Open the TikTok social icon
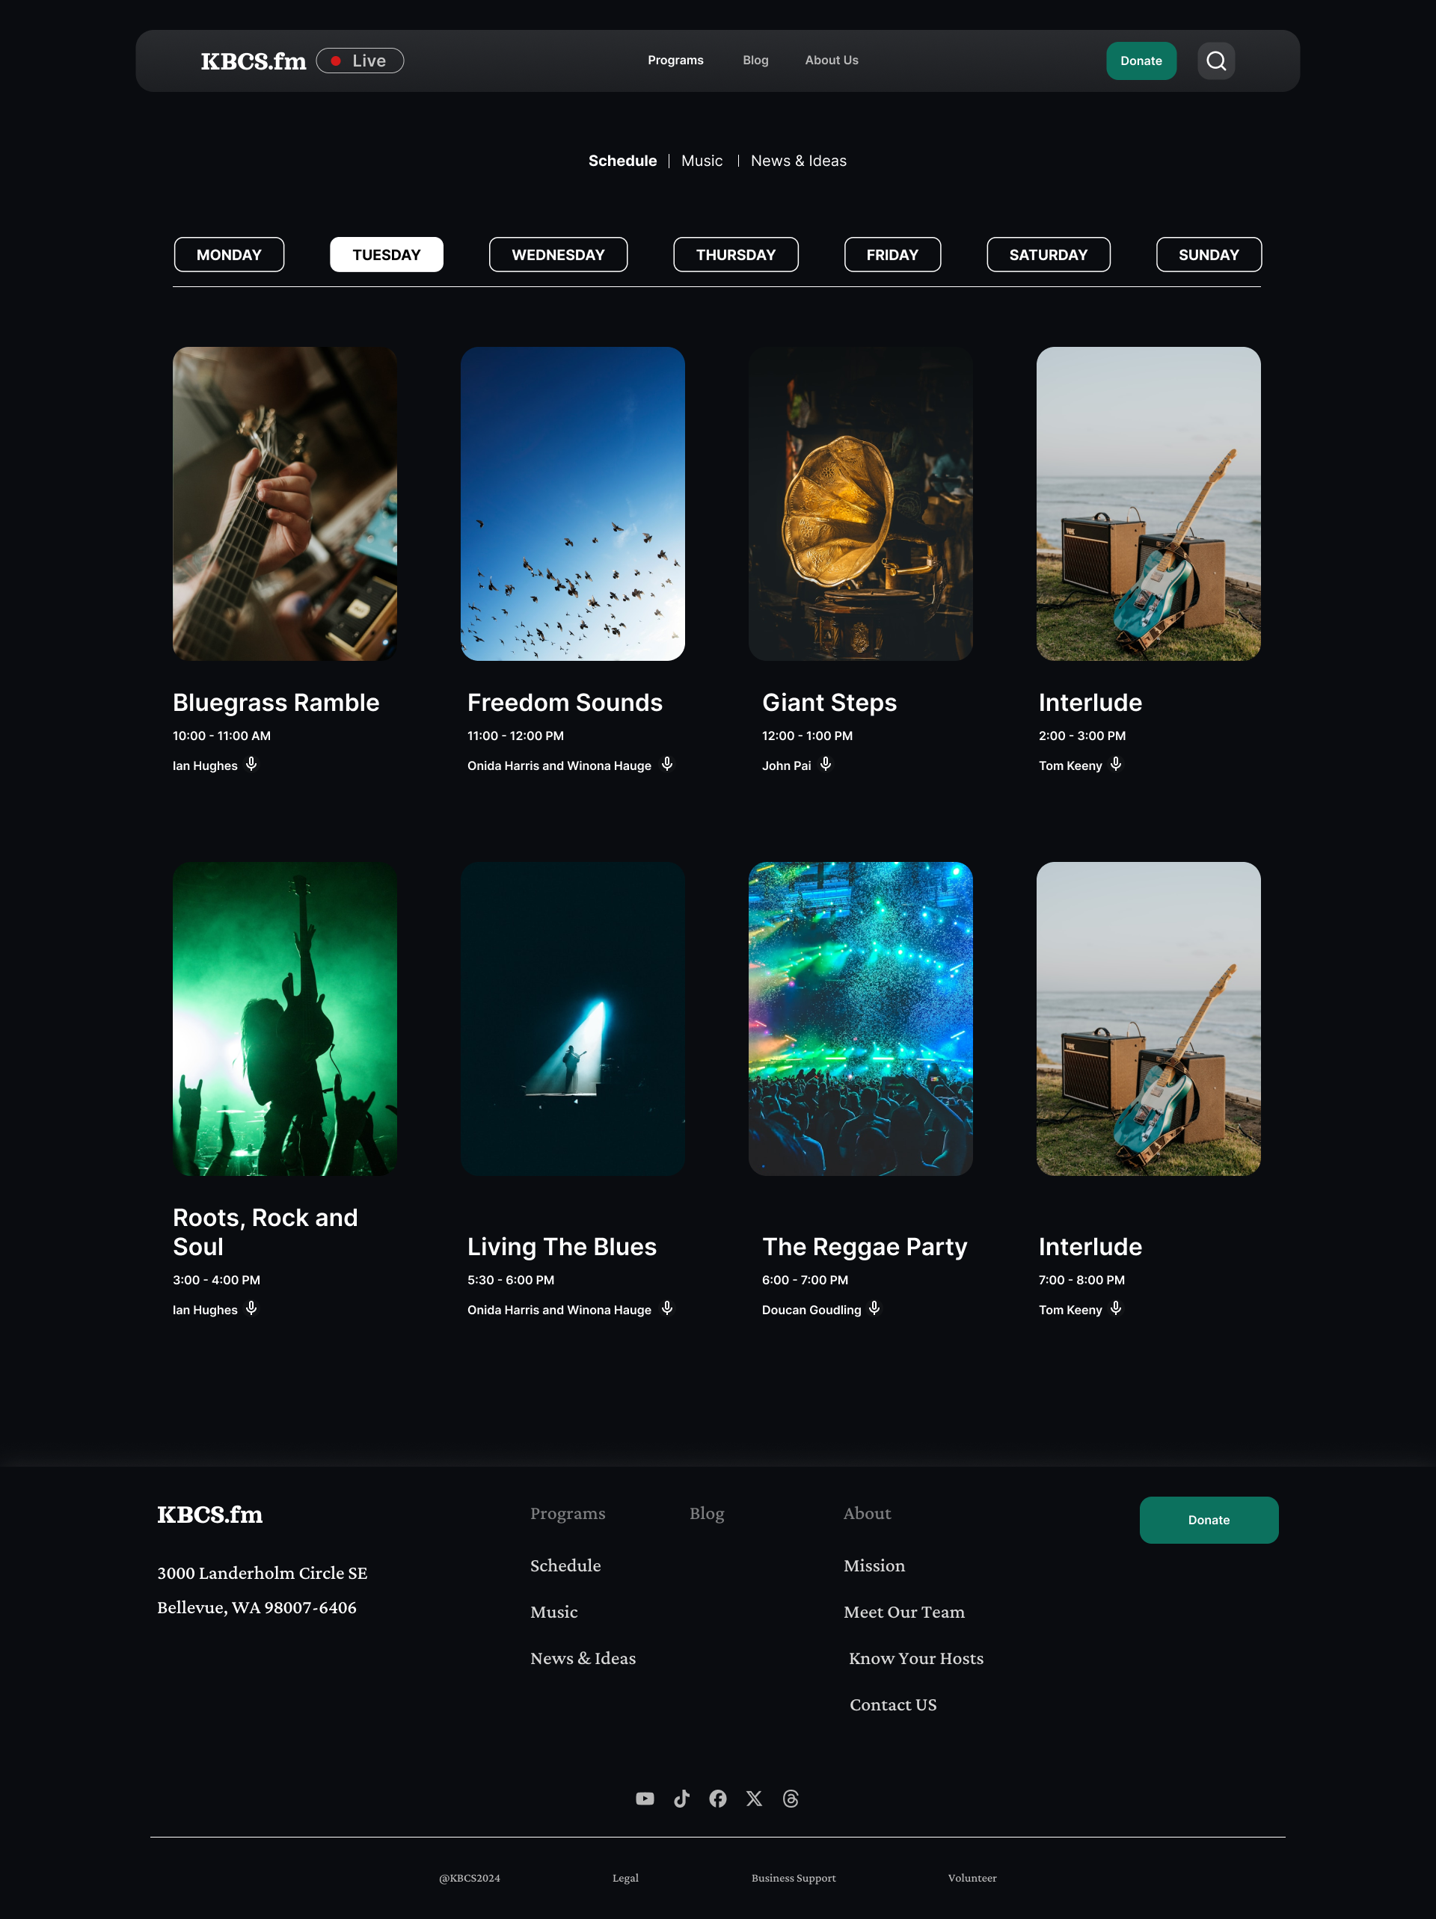The height and width of the screenshot is (1919, 1436). [x=681, y=1799]
